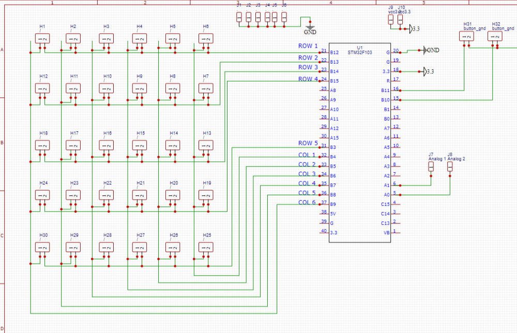
Task: Select the H27 header symbol
Action: (x=140, y=247)
